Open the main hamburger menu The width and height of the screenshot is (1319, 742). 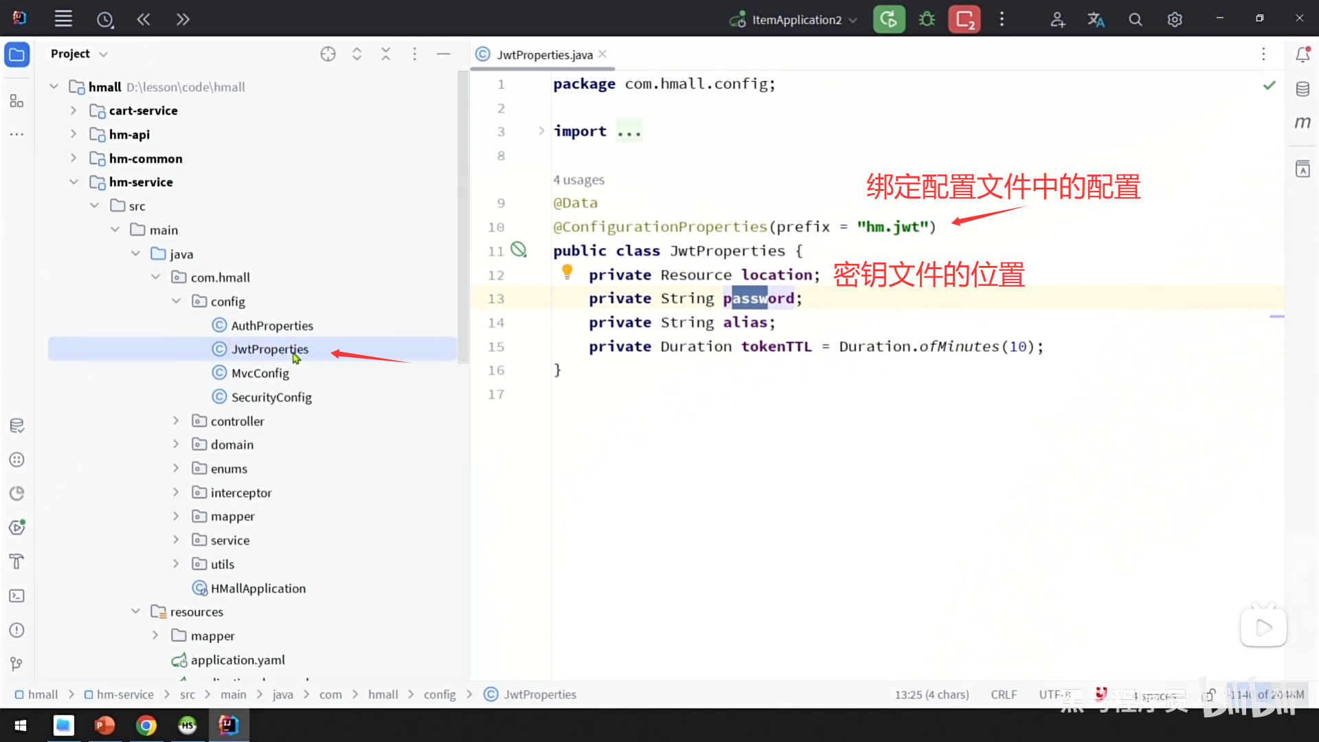pos(63,19)
